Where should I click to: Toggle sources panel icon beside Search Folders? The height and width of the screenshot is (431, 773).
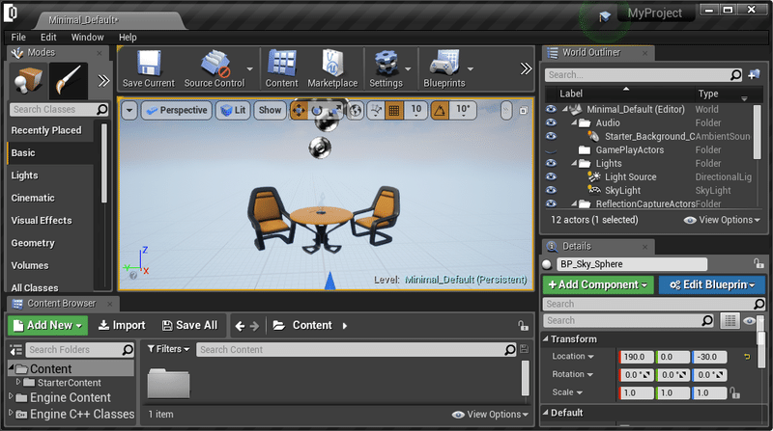(x=16, y=350)
